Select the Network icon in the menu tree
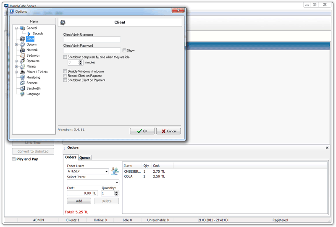The height and width of the screenshot is (227, 336). [x=22, y=50]
